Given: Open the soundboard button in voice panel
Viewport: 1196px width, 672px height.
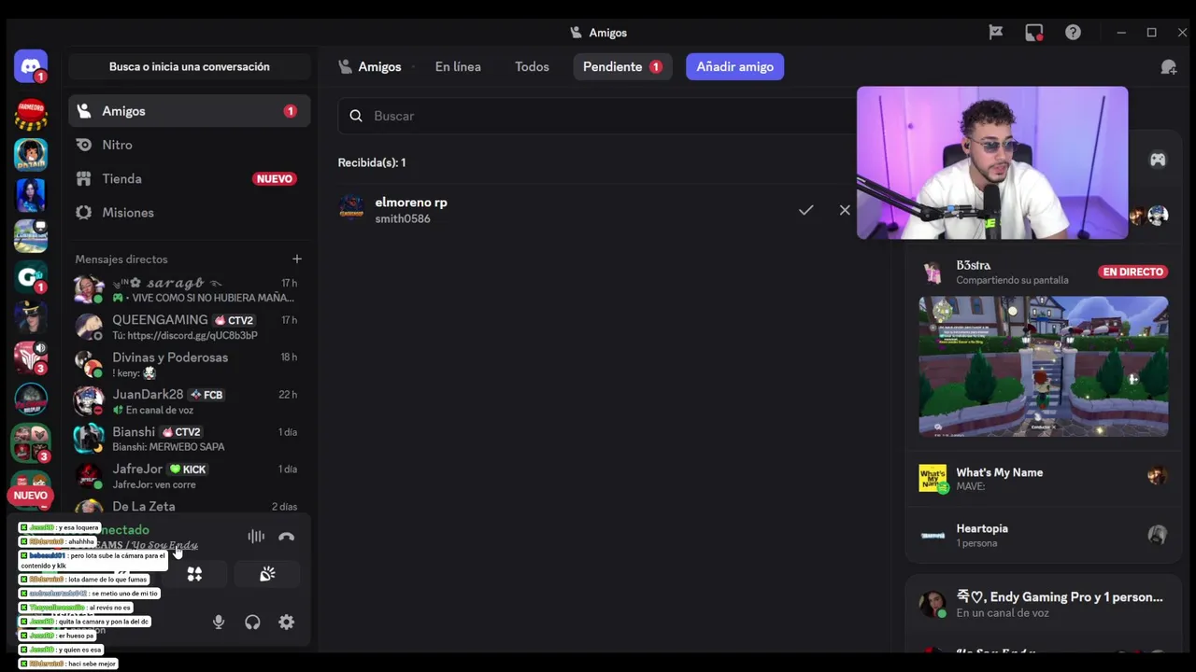Looking at the screenshot, I should (x=267, y=574).
